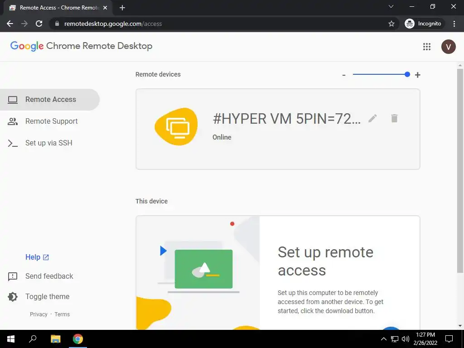Open the Google apps grid
Viewport: 464px width, 348px height.
click(427, 47)
